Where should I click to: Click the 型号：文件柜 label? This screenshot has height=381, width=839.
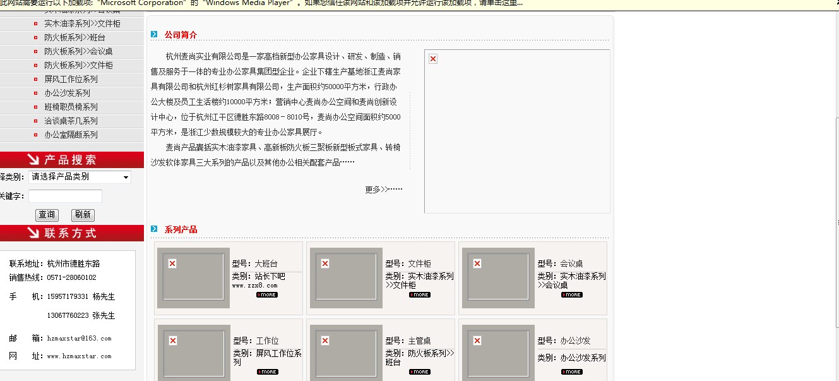[408, 264]
